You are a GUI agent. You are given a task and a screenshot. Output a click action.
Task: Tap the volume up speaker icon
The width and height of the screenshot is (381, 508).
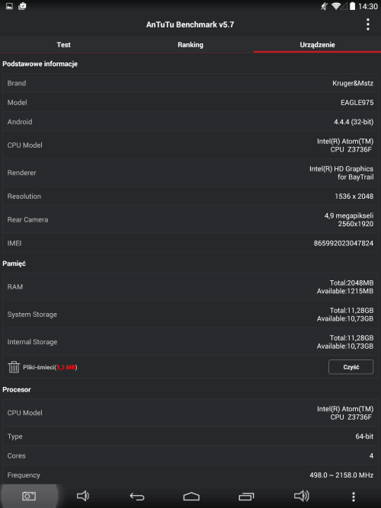click(301, 496)
